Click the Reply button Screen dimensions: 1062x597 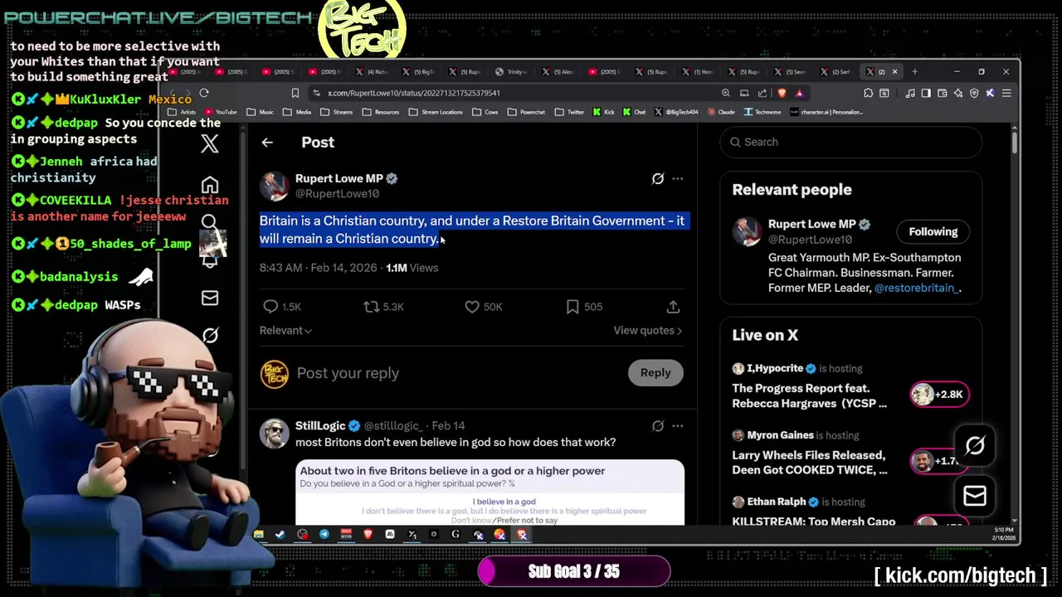click(655, 373)
